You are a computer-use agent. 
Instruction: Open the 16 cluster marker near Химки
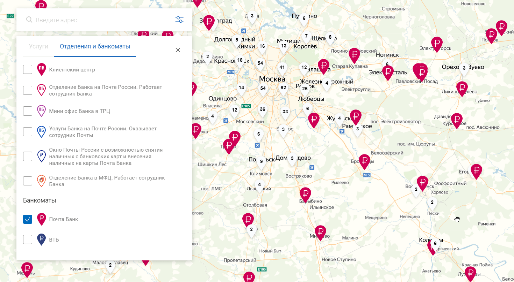pyautogui.click(x=262, y=47)
